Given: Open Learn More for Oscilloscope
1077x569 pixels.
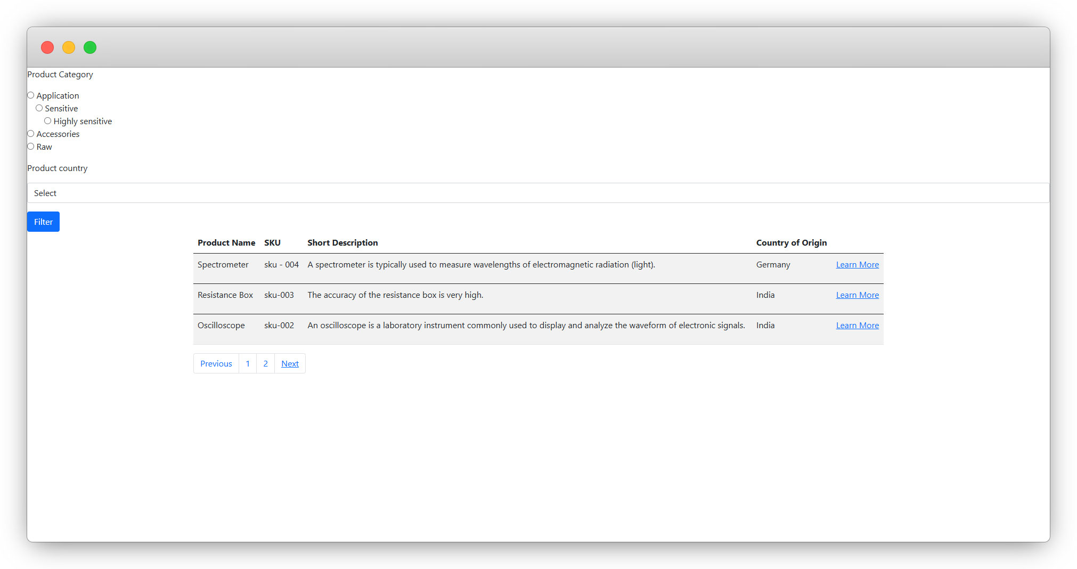Looking at the screenshot, I should coord(857,326).
